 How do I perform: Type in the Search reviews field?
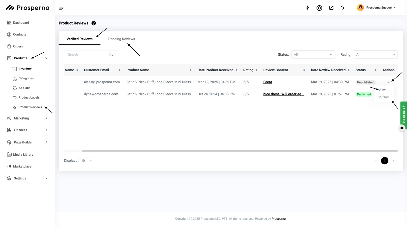coord(84,55)
